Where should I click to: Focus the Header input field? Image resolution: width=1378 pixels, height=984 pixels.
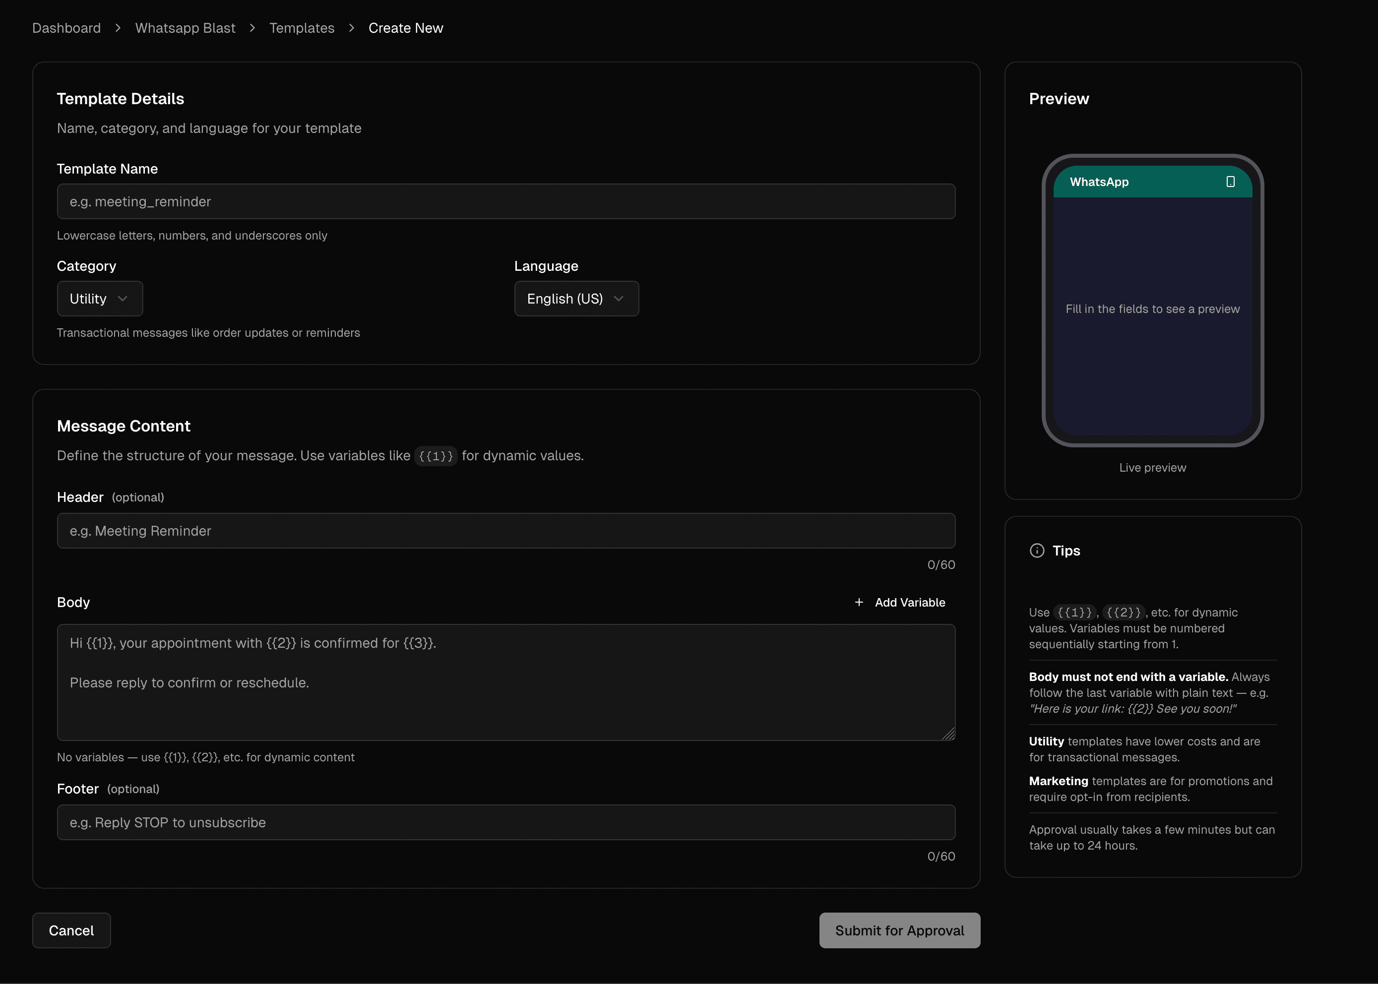(506, 531)
